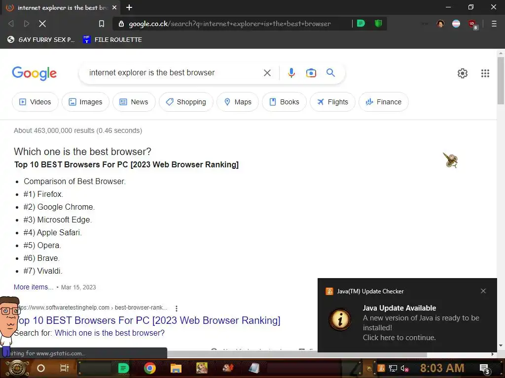Click the address bar URL
Image resolution: width=505 pixels, height=378 pixels.
230,24
